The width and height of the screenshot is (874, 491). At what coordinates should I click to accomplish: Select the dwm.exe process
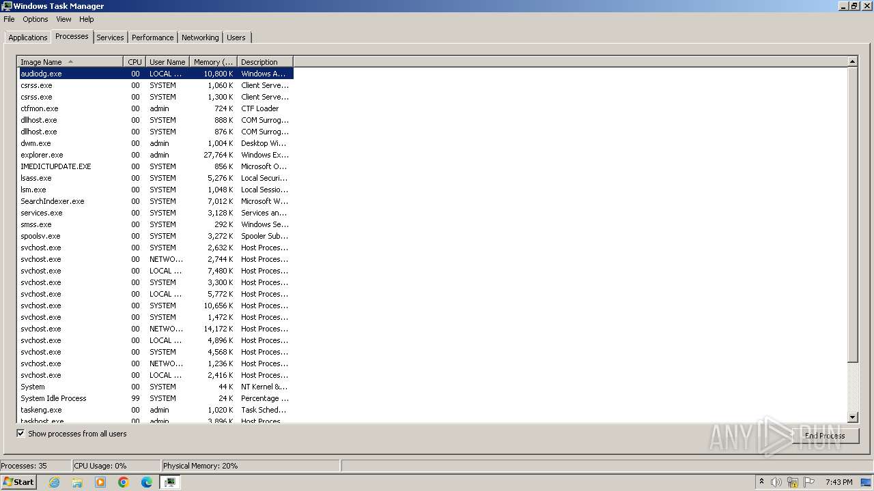tap(155, 143)
